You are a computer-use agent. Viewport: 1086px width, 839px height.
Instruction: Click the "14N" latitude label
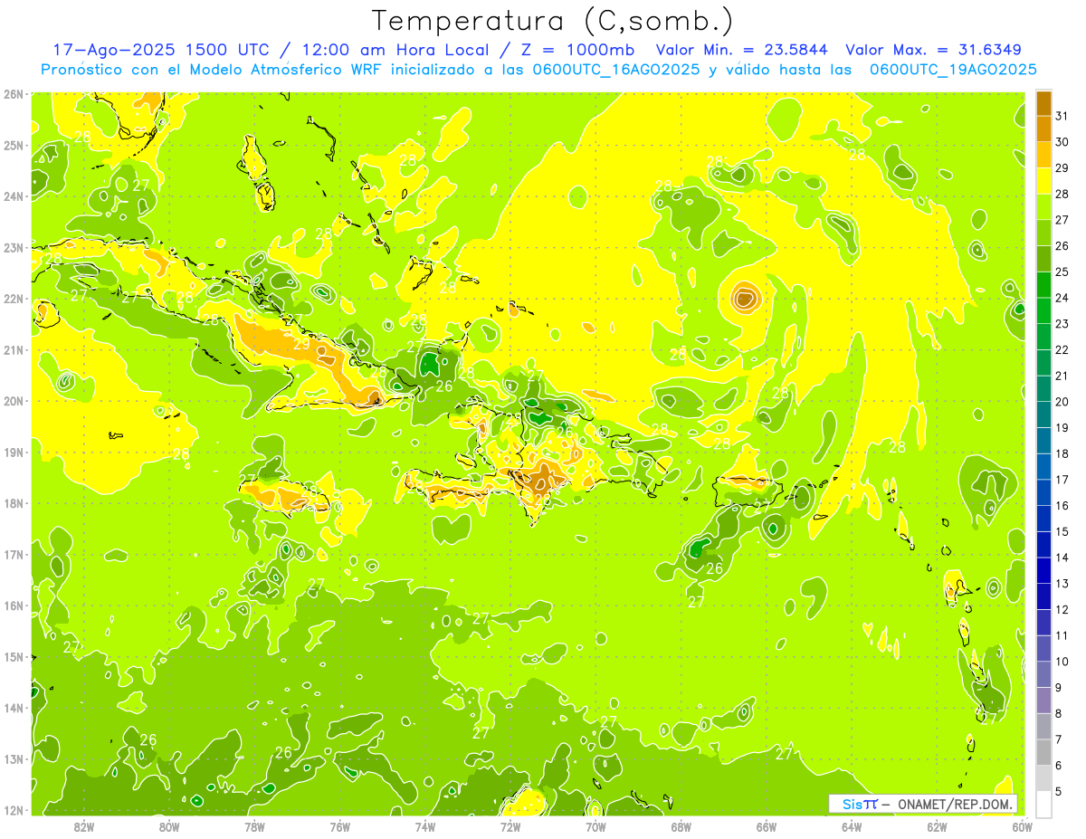(x=13, y=708)
